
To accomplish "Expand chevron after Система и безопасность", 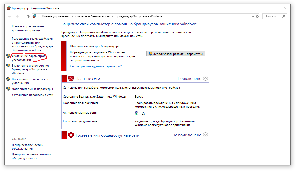I will pos(112,17).
